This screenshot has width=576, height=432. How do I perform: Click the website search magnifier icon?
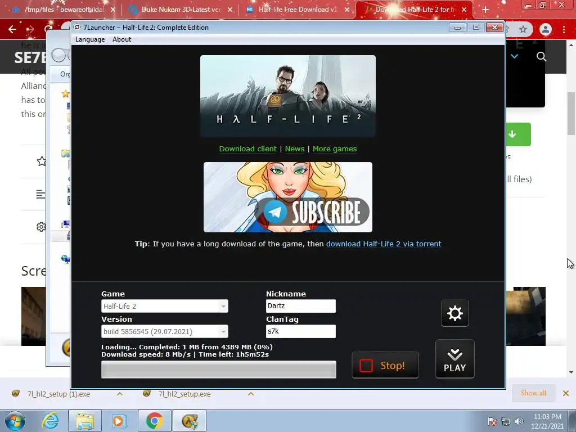(541, 57)
